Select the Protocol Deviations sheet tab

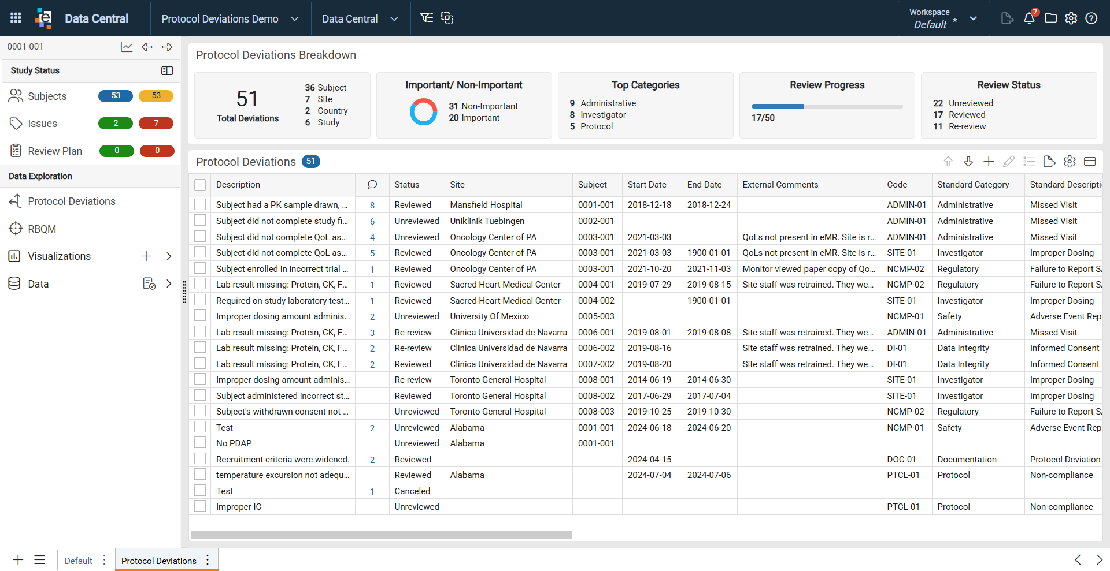[x=159, y=561]
